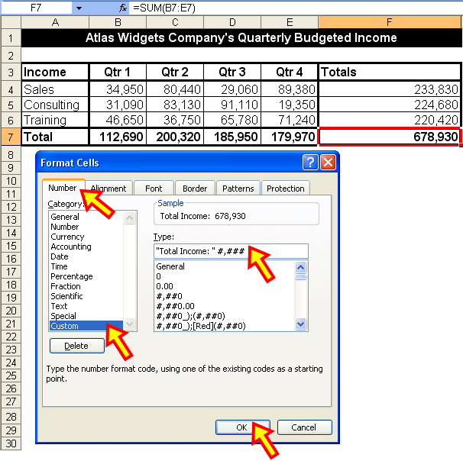Click cell containing 80,440

[x=175, y=89]
